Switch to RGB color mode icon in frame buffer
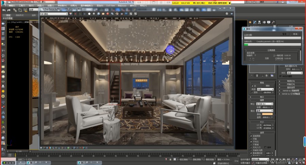Screen dimensions: 306x165 [x=71, y=14]
